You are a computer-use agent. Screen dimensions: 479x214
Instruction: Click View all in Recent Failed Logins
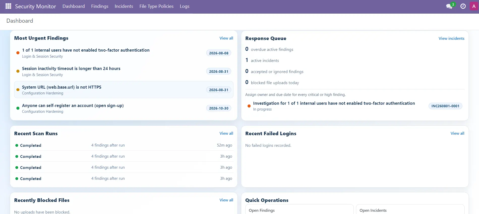[457, 133]
